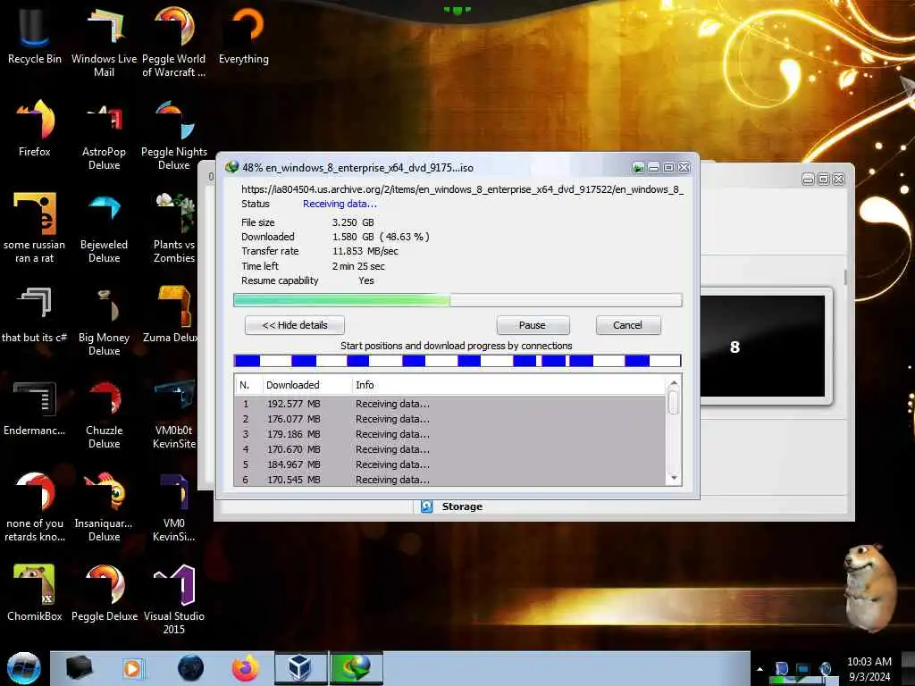The width and height of the screenshot is (915, 686).
Task: Select Insaniquarium Deluxe desktop icon
Action: point(104,506)
